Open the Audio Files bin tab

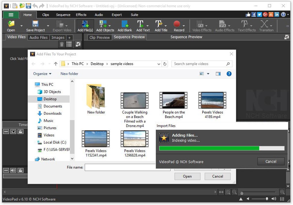coord(38,37)
